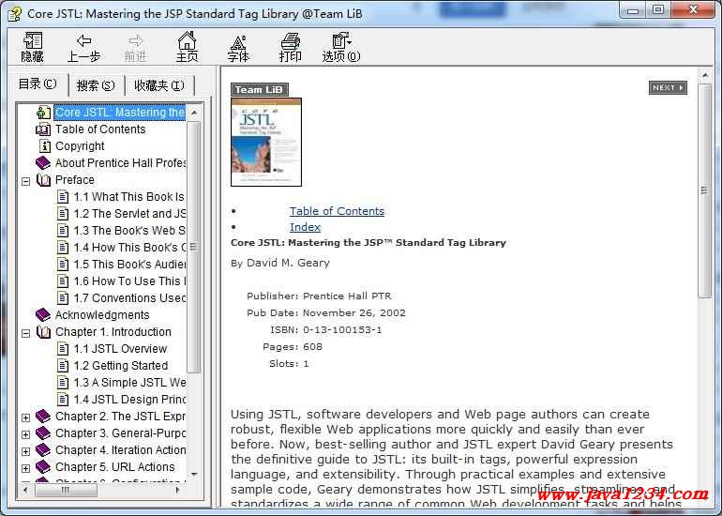Click the Home (主页) toolbar icon
Image resolution: width=722 pixels, height=516 pixels.
point(188,41)
